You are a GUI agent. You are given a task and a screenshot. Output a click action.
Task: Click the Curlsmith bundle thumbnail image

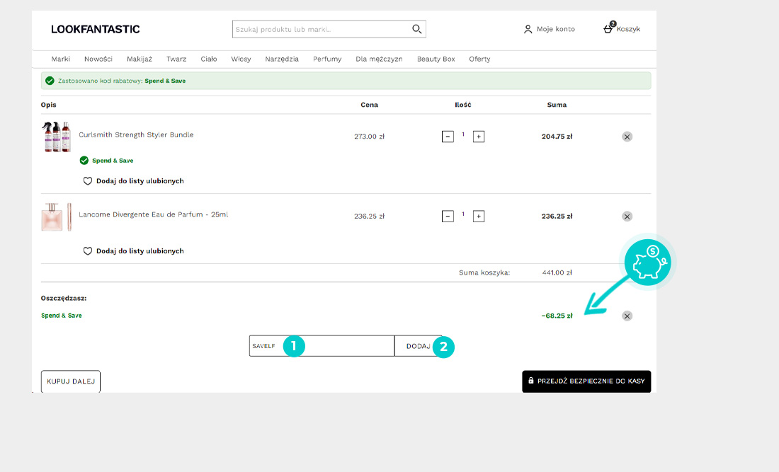tap(56, 137)
